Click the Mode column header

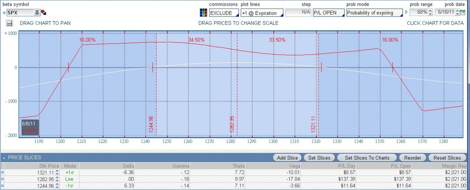click(x=70, y=166)
